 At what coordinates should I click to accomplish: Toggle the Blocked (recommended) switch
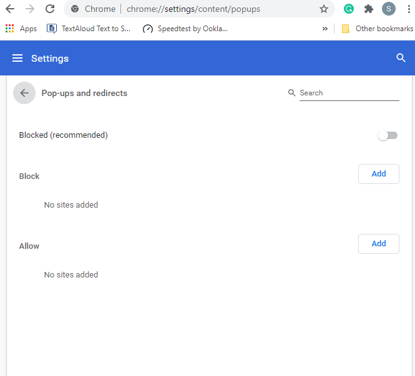pyautogui.click(x=388, y=135)
